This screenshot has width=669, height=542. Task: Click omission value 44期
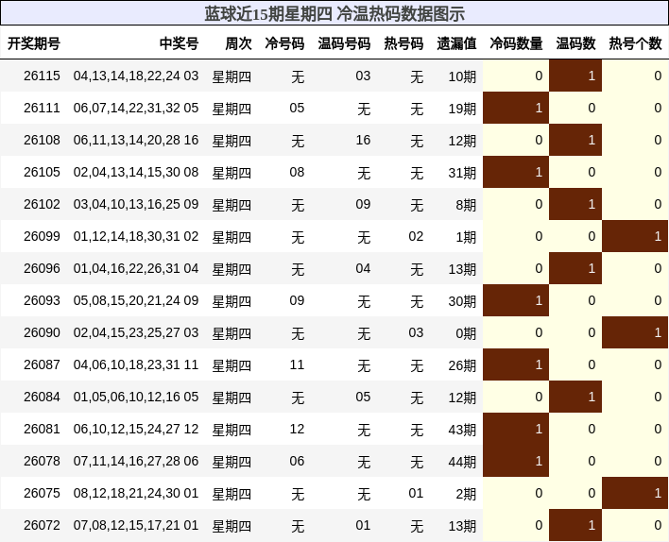coord(462,462)
